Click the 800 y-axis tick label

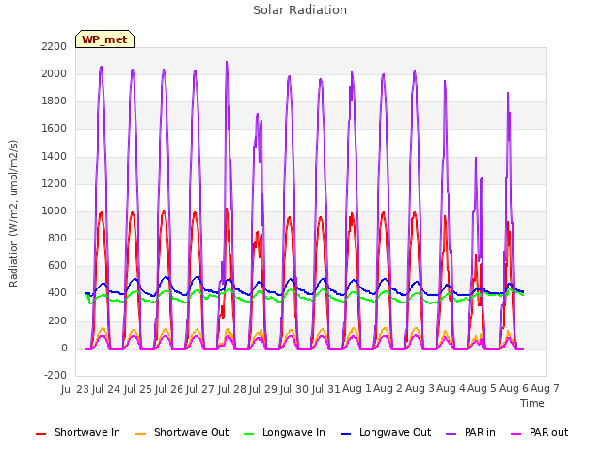click(57, 239)
